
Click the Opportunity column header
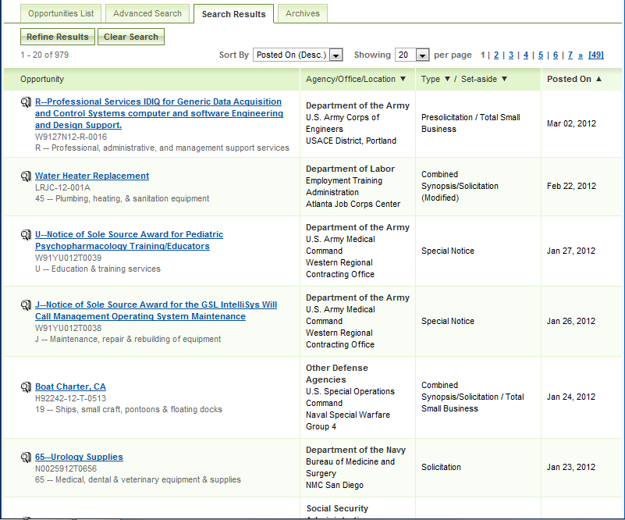[42, 79]
